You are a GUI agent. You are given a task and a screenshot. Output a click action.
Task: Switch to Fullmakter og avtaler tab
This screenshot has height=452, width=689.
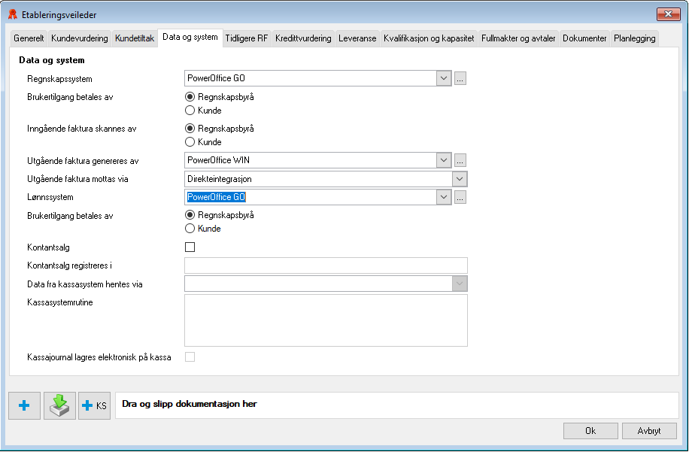[518, 38]
